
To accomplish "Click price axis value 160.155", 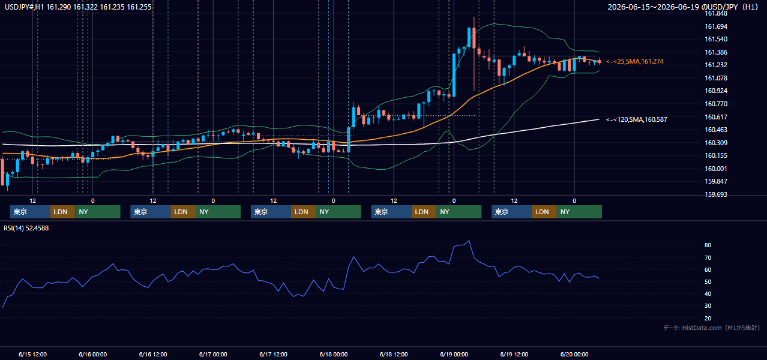I will pyautogui.click(x=716, y=155).
